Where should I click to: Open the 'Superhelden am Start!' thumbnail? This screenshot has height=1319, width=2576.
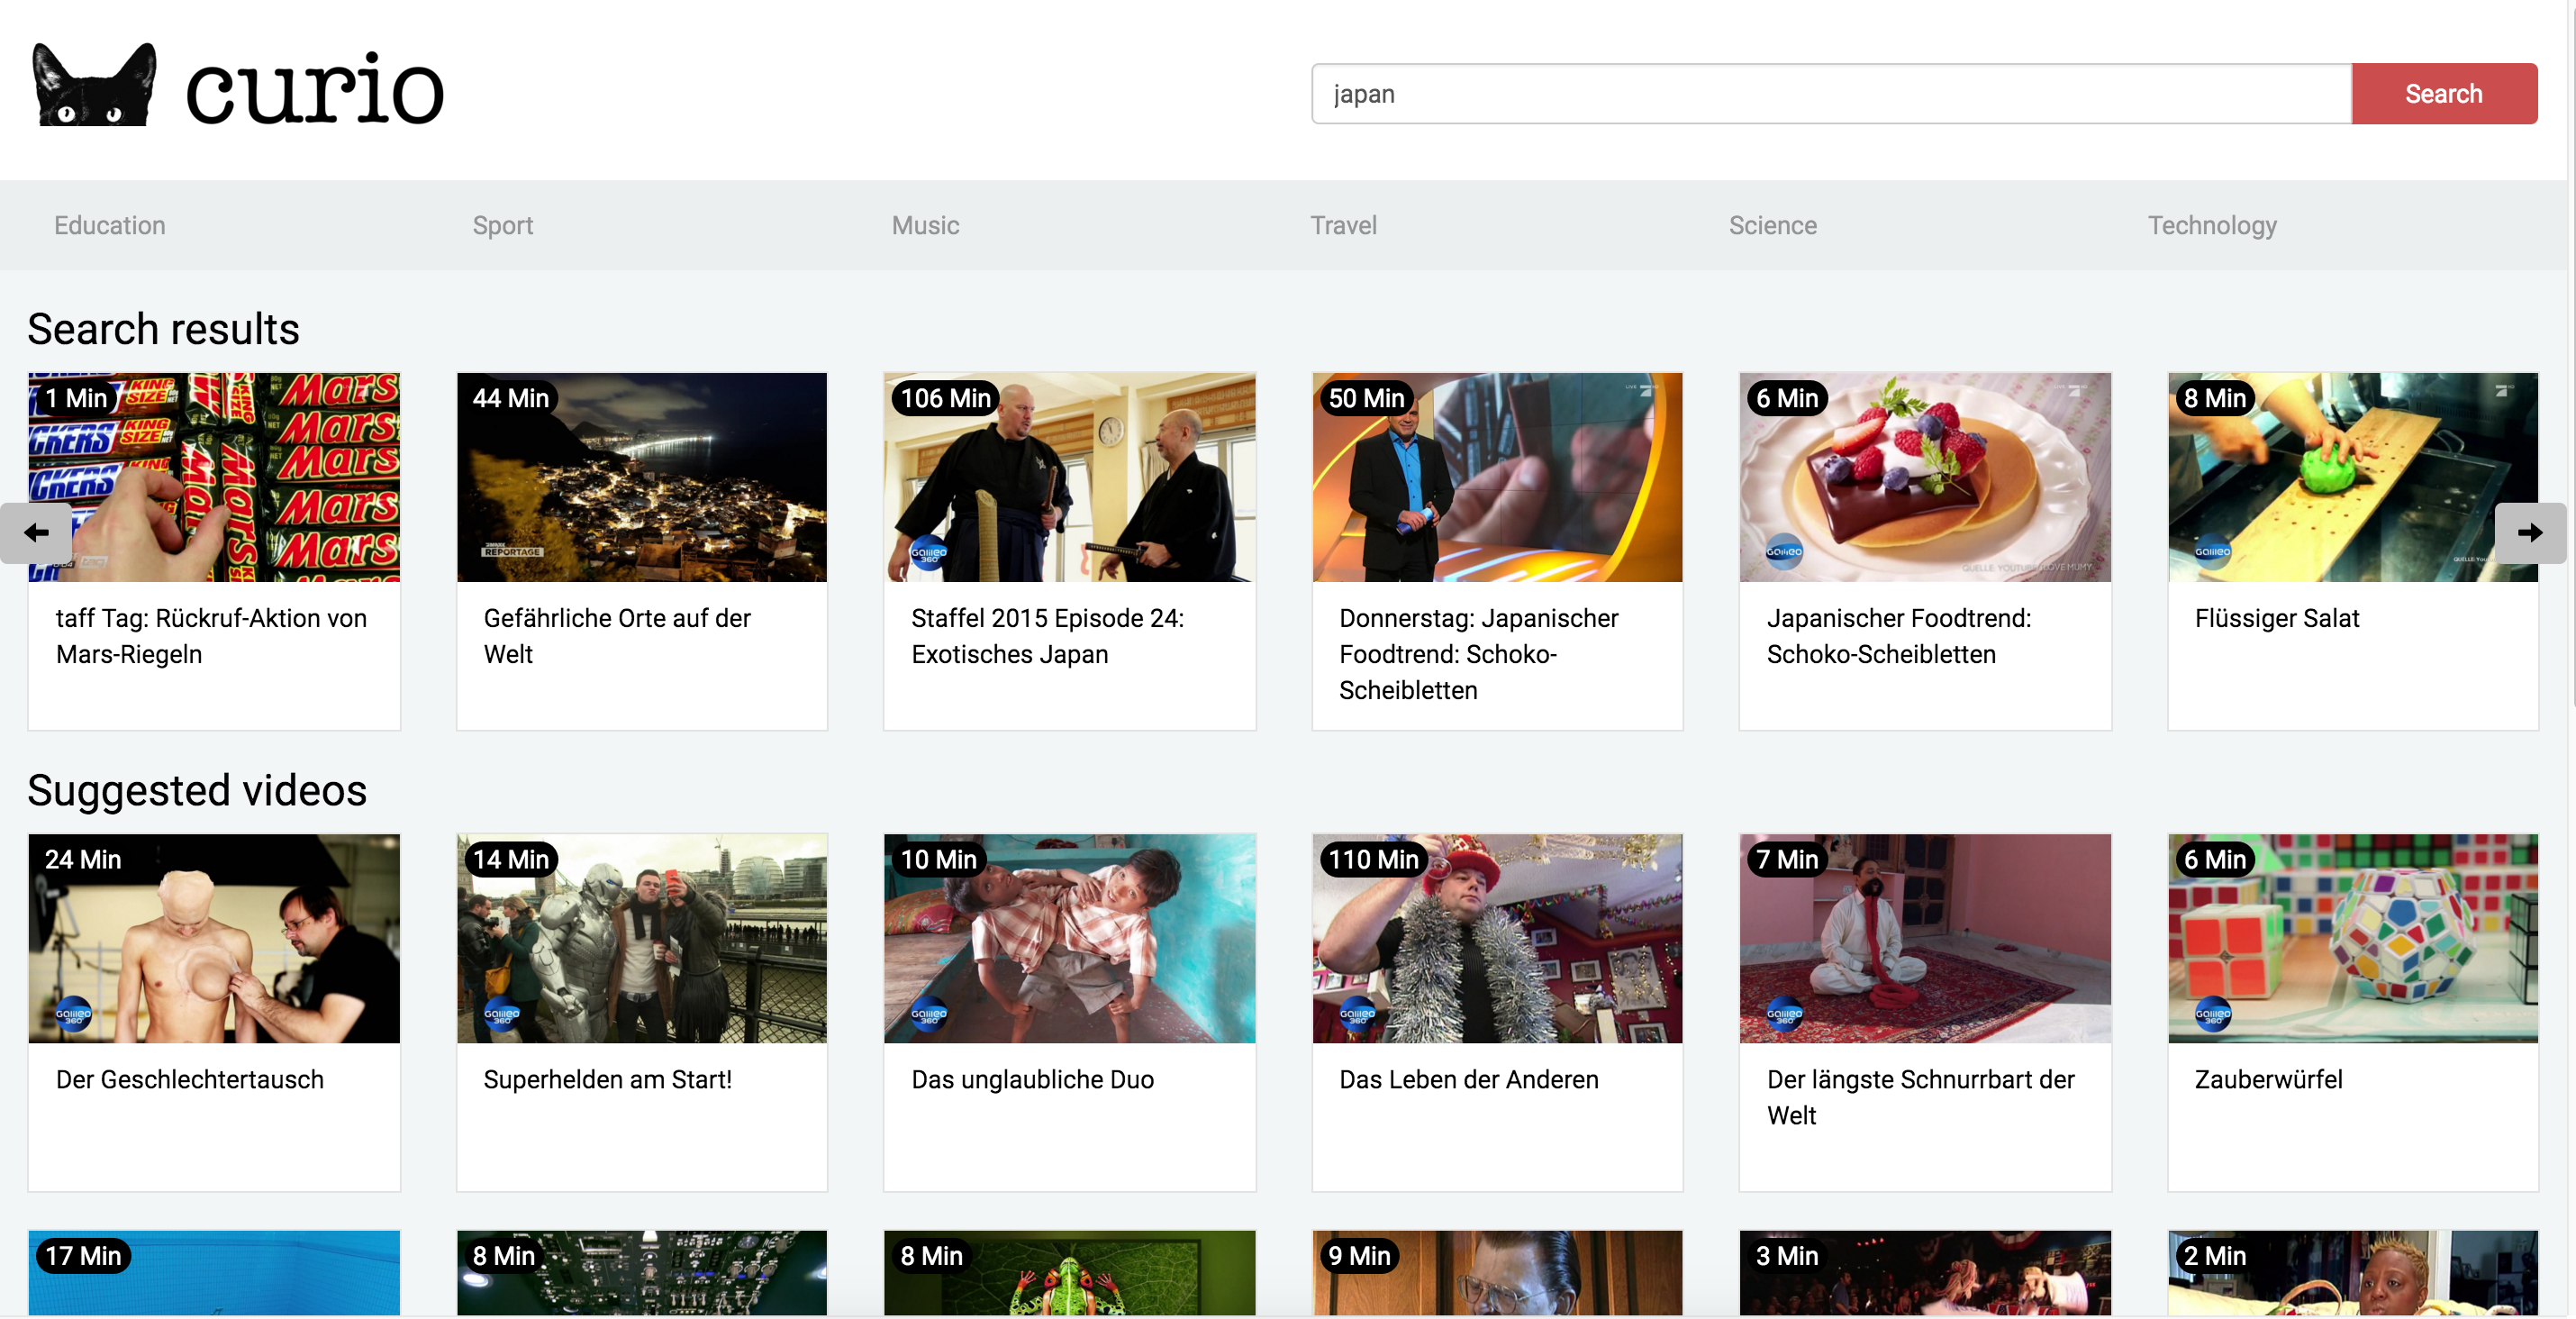(x=641, y=938)
